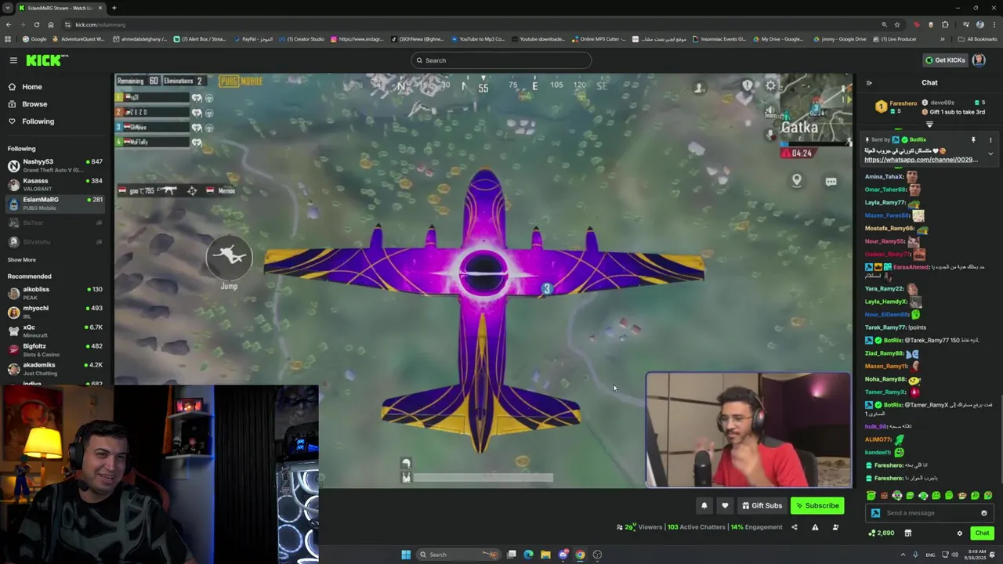Screen dimensions: 1003x564
Task: Open a new browser tab
Action: tap(114, 8)
